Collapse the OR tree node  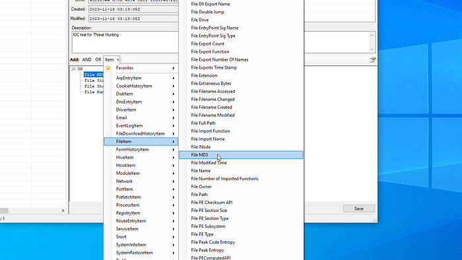click(x=74, y=69)
